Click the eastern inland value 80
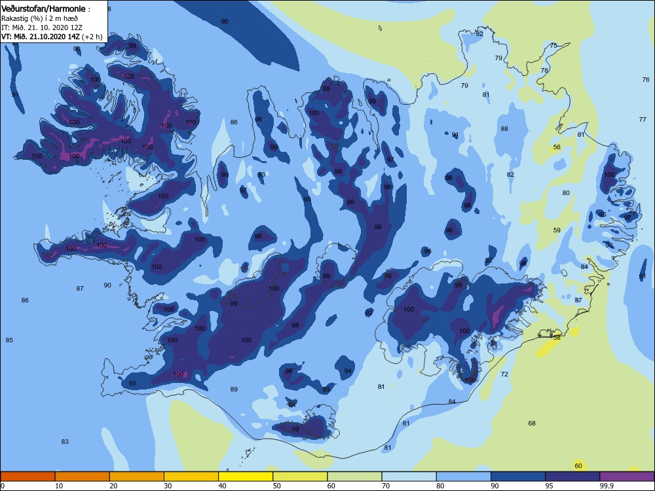The height and width of the screenshot is (491, 655). point(566,193)
